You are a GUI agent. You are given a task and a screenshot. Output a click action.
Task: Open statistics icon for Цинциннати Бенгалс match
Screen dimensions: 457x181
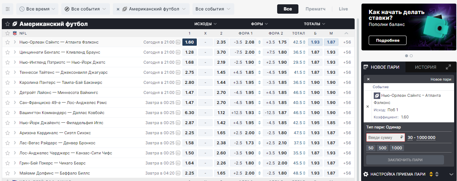[x=178, y=52]
